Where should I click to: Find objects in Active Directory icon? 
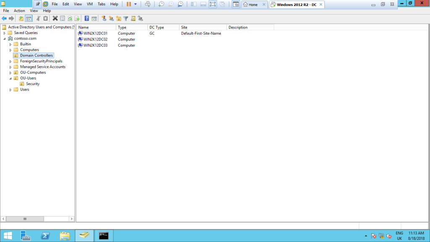[x=133, y=18]
